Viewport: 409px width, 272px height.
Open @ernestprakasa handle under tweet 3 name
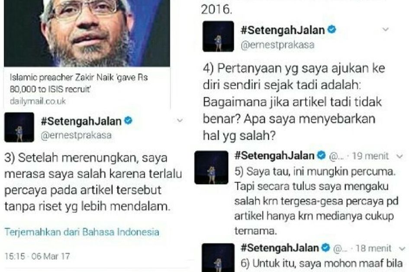pyautogui.click(x=76, y=135)
